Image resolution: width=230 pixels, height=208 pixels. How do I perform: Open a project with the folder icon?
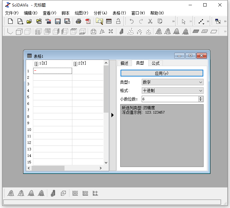click(x=29, y=21)
